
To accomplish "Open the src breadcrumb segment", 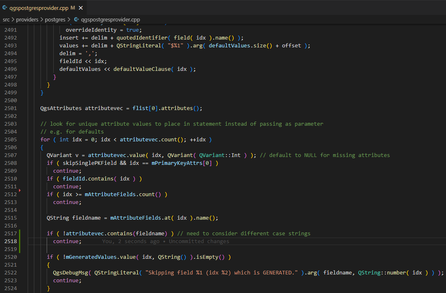I will [x=6, y=20].
